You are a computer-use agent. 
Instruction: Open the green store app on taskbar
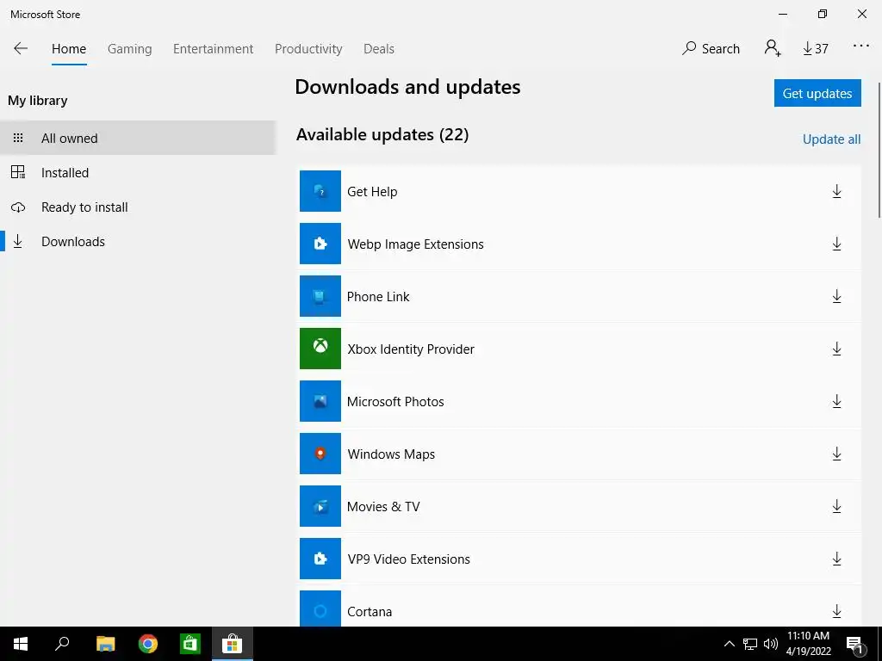pyautogui.click(x=190, y=644)
